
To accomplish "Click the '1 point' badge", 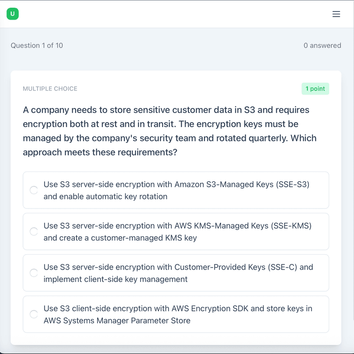I will coord(315,89).
